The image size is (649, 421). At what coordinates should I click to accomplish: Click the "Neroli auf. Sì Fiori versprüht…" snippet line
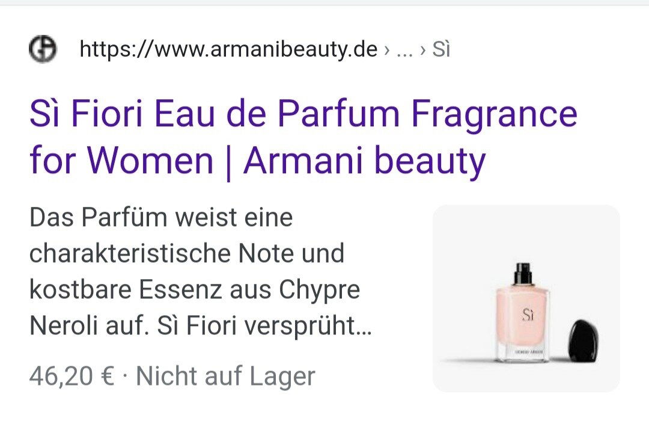[201, 326]
